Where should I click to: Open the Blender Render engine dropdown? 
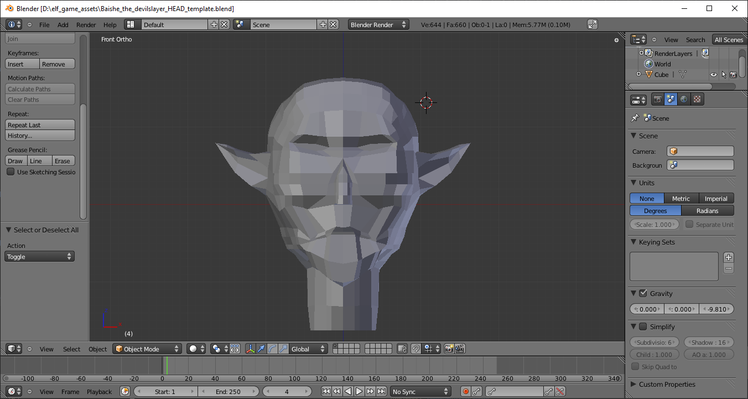(378, 25)
